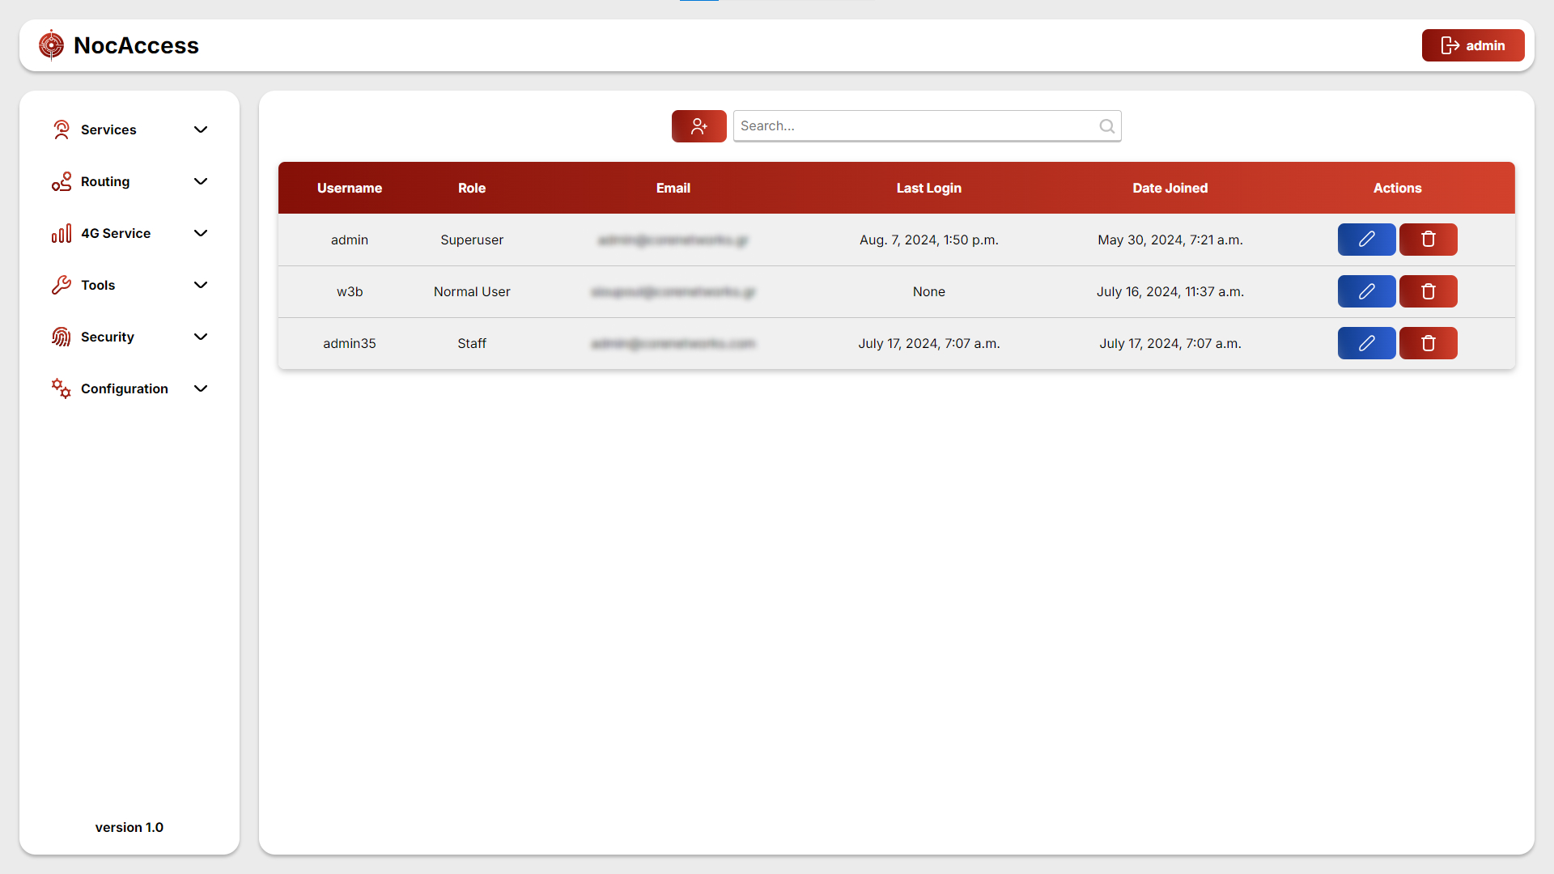Expand the Routing menu chevron

(201, 181)
